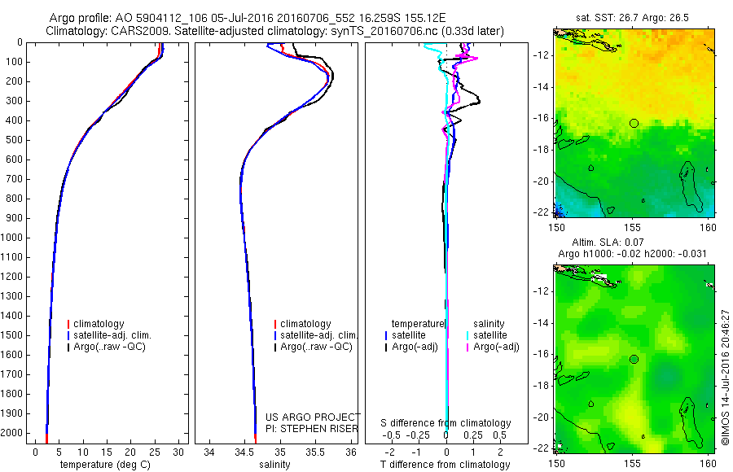Image resolution: width=733 pixels, height=472 pixels.
Task: Click the 'Altim. SLA: 0.07' heading
Action: pyautogui.click(x=608, y=243)
